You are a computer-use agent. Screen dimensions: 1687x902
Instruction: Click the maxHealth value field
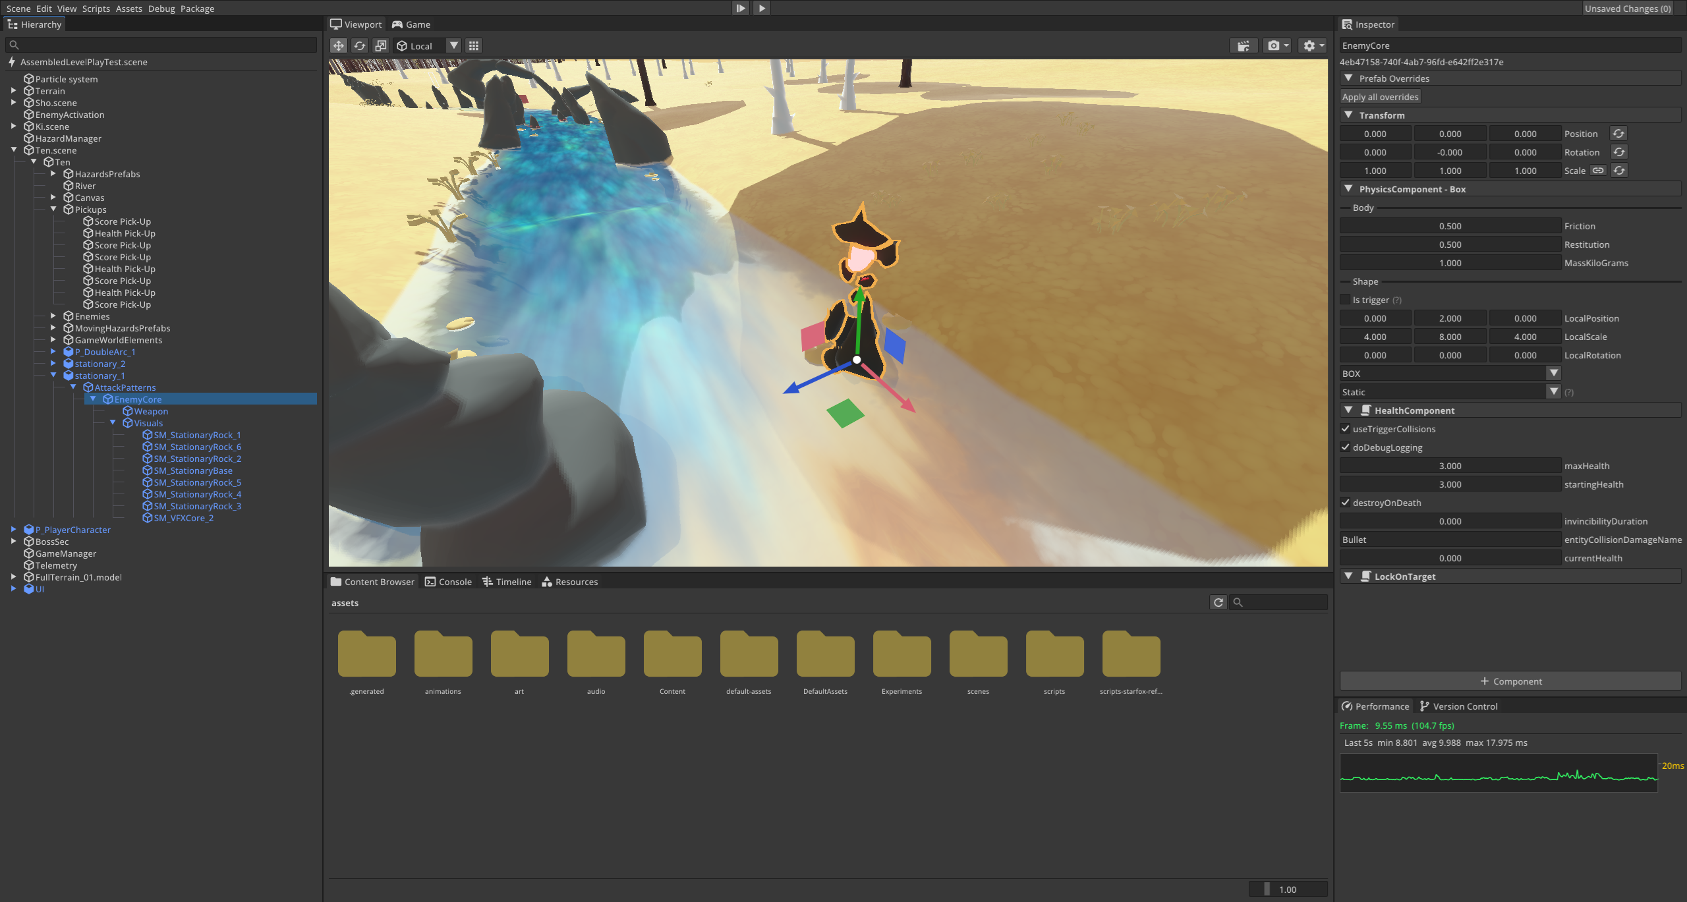(1450, 466)
